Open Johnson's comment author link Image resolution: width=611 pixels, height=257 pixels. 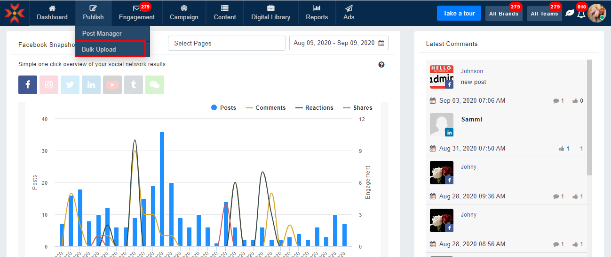coord(472,71)
